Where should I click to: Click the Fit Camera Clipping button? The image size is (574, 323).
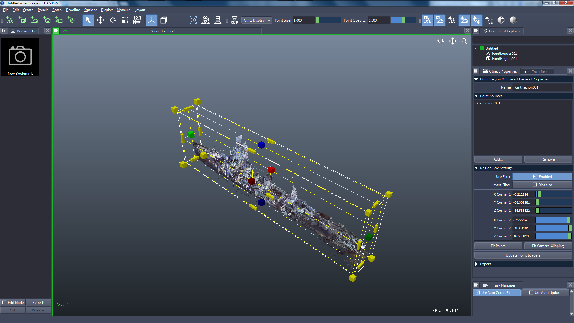click(x=548, y=246)
